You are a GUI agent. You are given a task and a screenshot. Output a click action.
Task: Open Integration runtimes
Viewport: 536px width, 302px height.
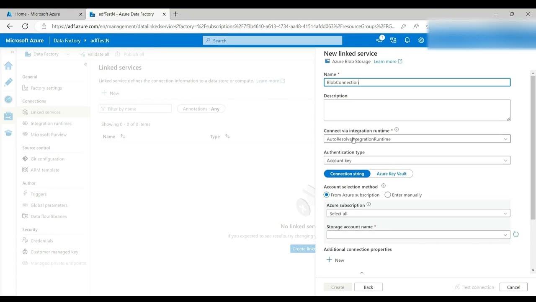(51, 123)
